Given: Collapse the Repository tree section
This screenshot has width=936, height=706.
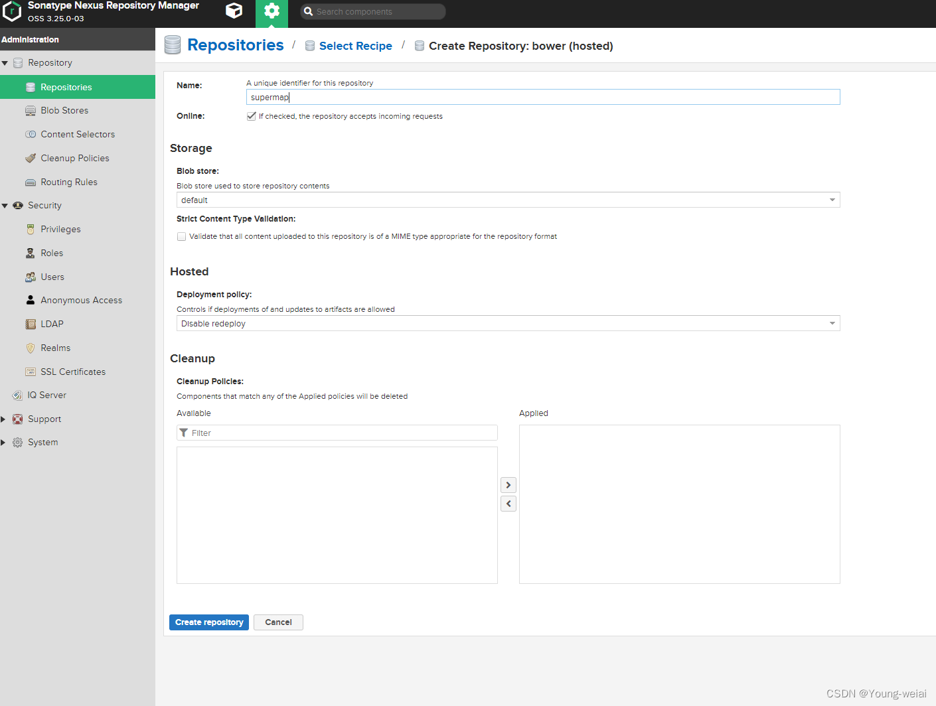Looking at the screenshot, I should coord(5,63).
